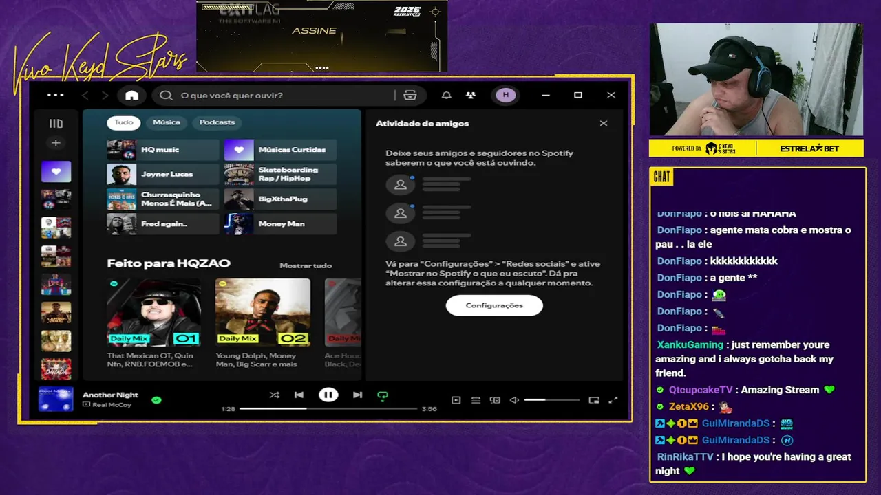881x495 pixels.
Task: Select the Música filter chip
Action: 167,122
